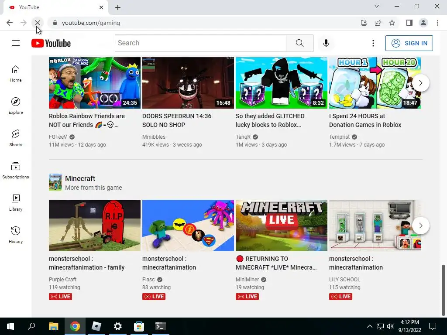Screen dimensions: 447x335
Task: Open the Minecraft game section heading
Action: tap(80, 178)
